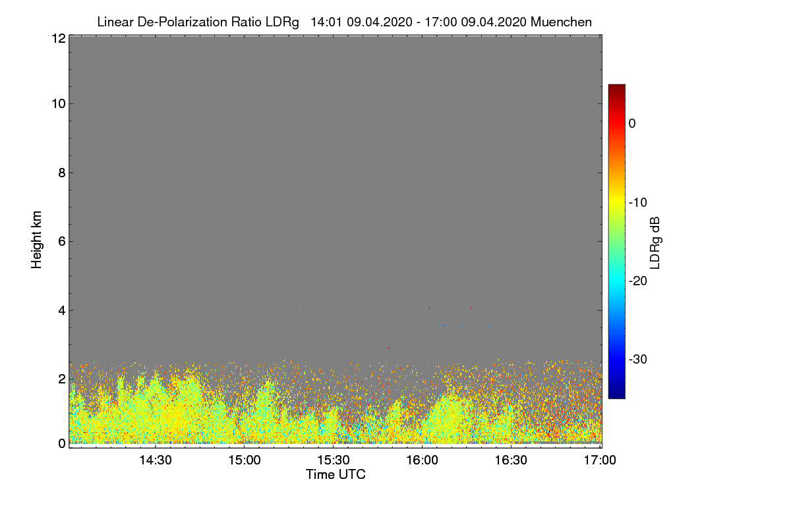Click the colorbar value '-20'
The height and width of the screenshot is (527, 791).
639,281
